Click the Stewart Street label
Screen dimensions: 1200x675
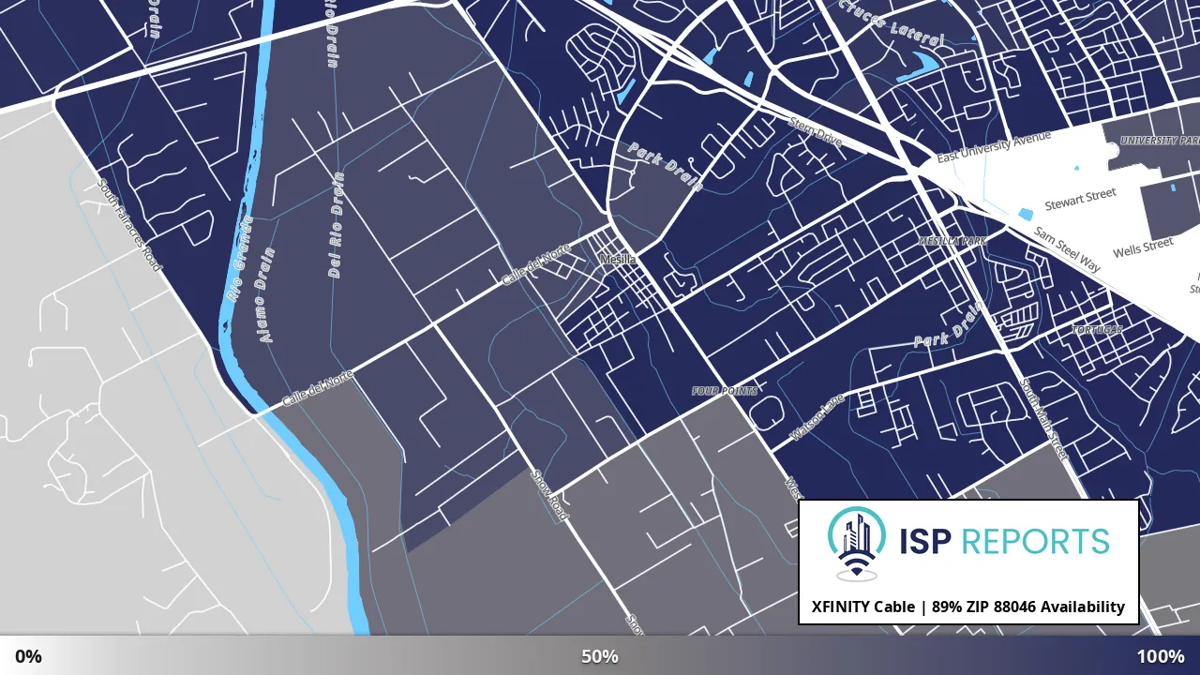coord(1081,199)
